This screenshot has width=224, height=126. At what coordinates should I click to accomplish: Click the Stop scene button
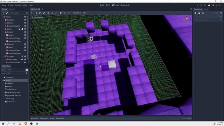pyautogui.click(x=205, y=5)
